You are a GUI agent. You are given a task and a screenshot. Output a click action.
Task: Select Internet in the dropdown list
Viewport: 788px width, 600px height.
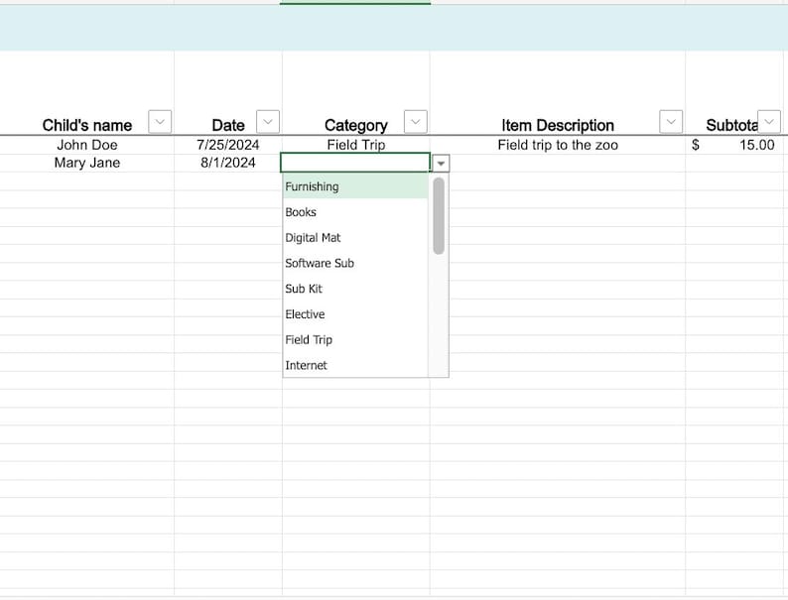pos(355,366)
